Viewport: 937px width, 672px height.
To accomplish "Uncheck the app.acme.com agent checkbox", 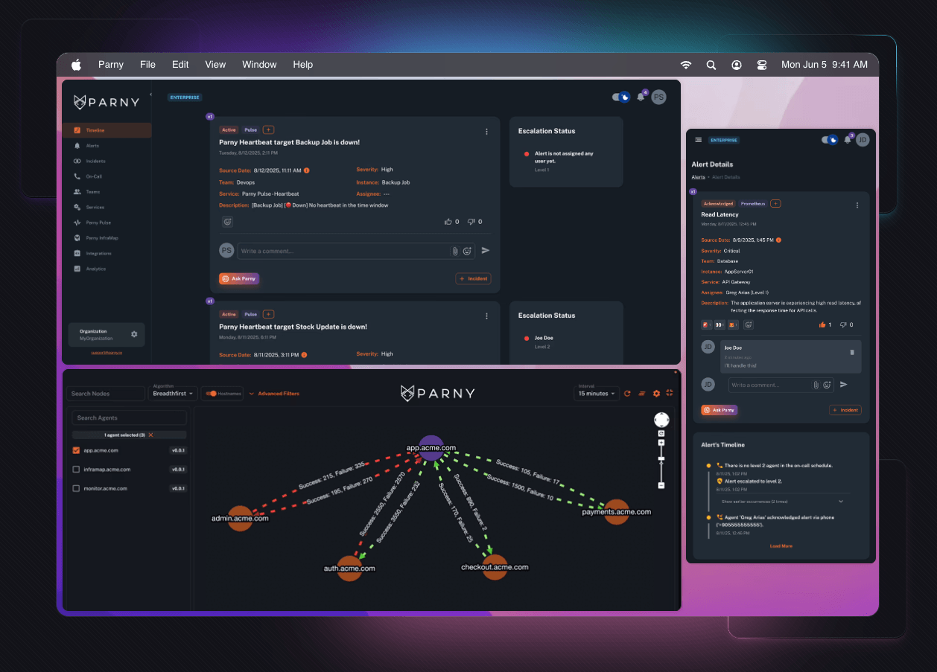I will click(76, 450).
